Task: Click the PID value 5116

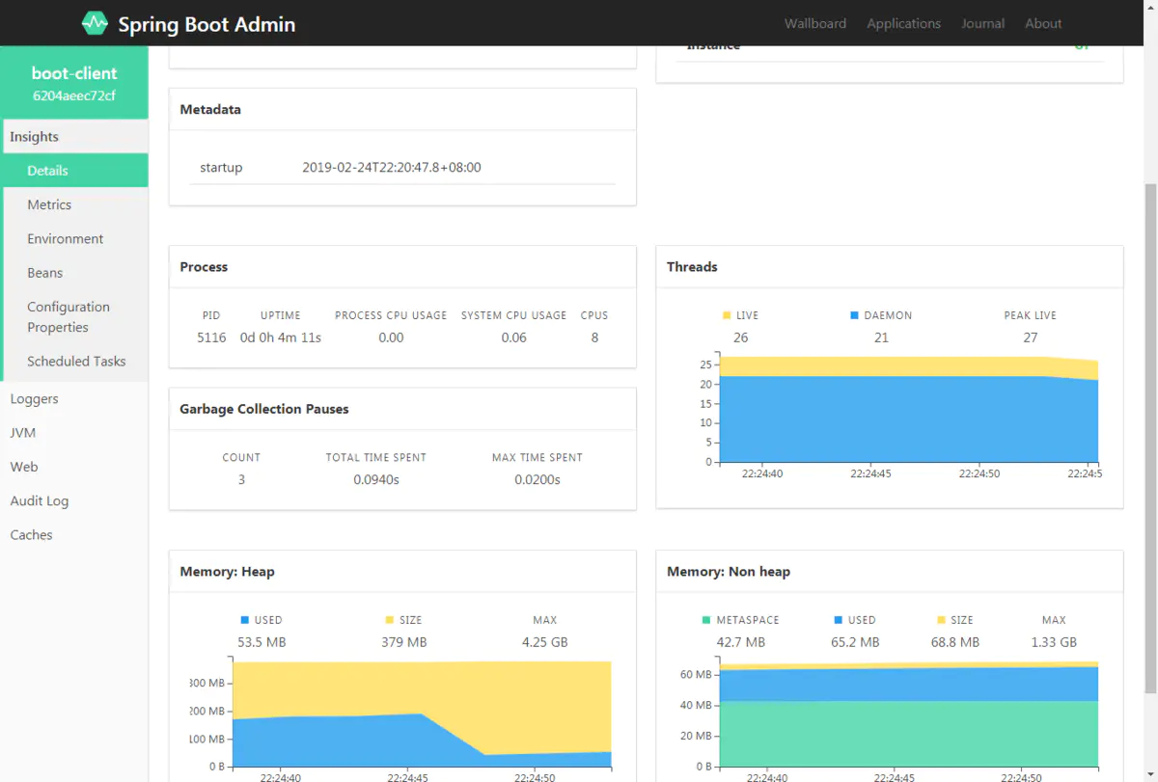Action: point(211,337)
